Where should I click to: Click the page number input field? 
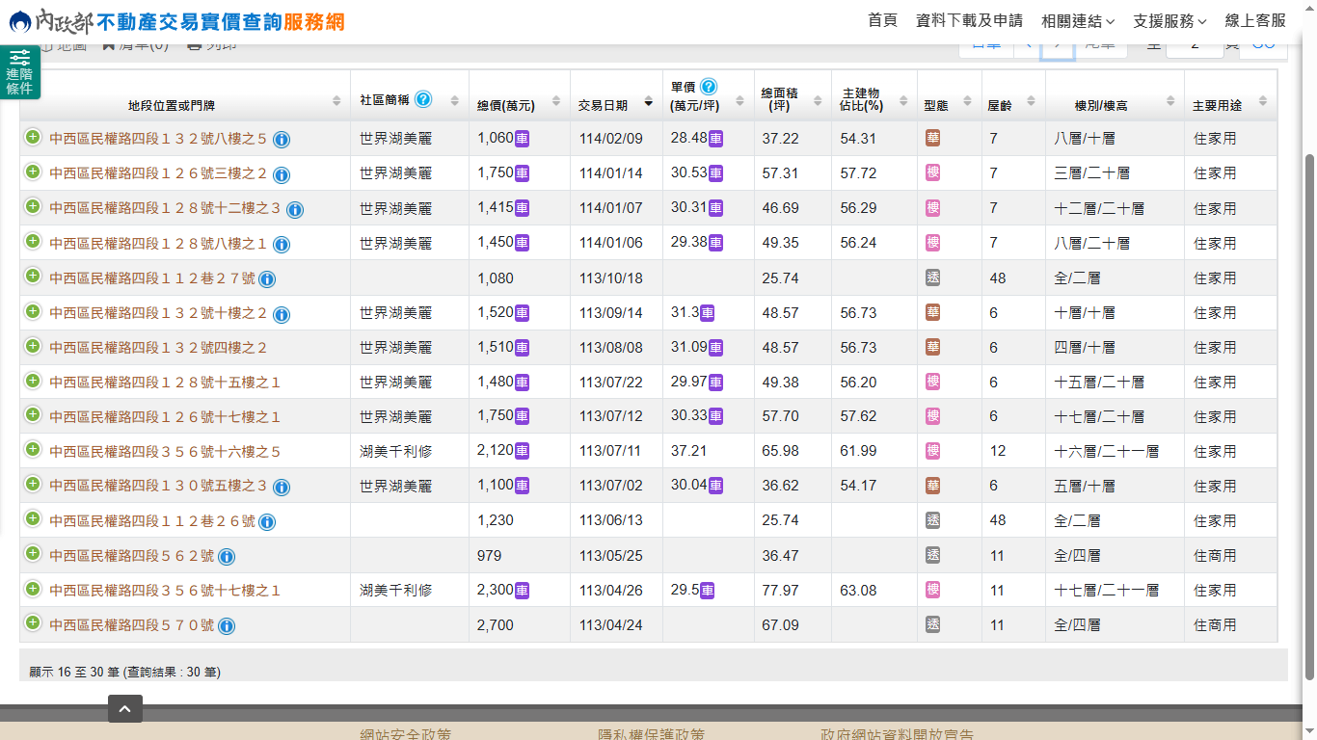[x=1194, y=44]
